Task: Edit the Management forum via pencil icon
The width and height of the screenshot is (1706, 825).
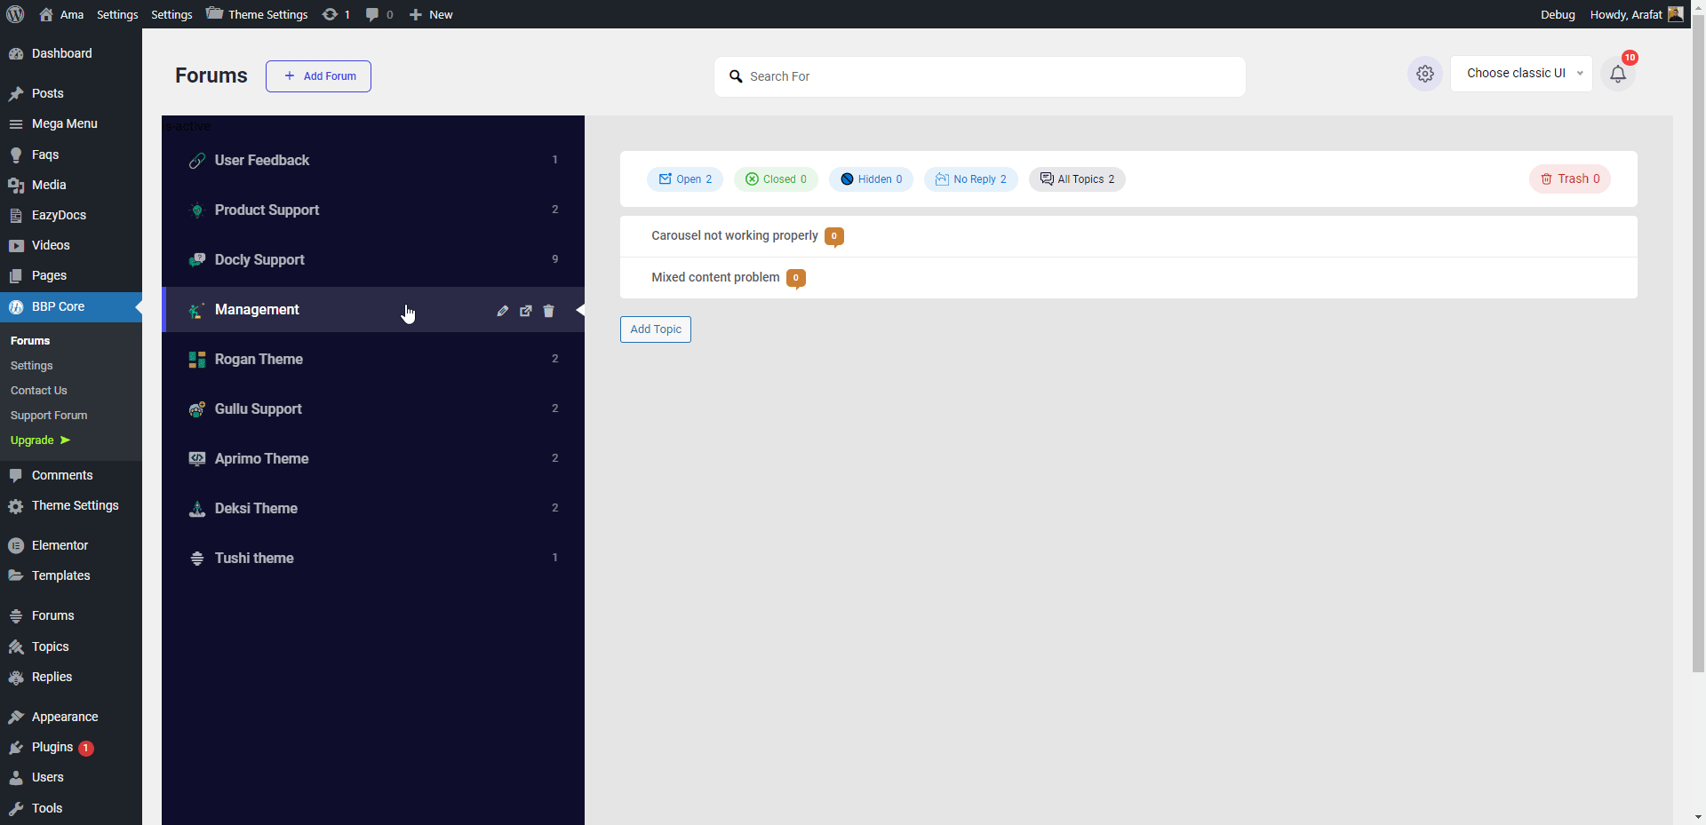Action: (503, 311)
